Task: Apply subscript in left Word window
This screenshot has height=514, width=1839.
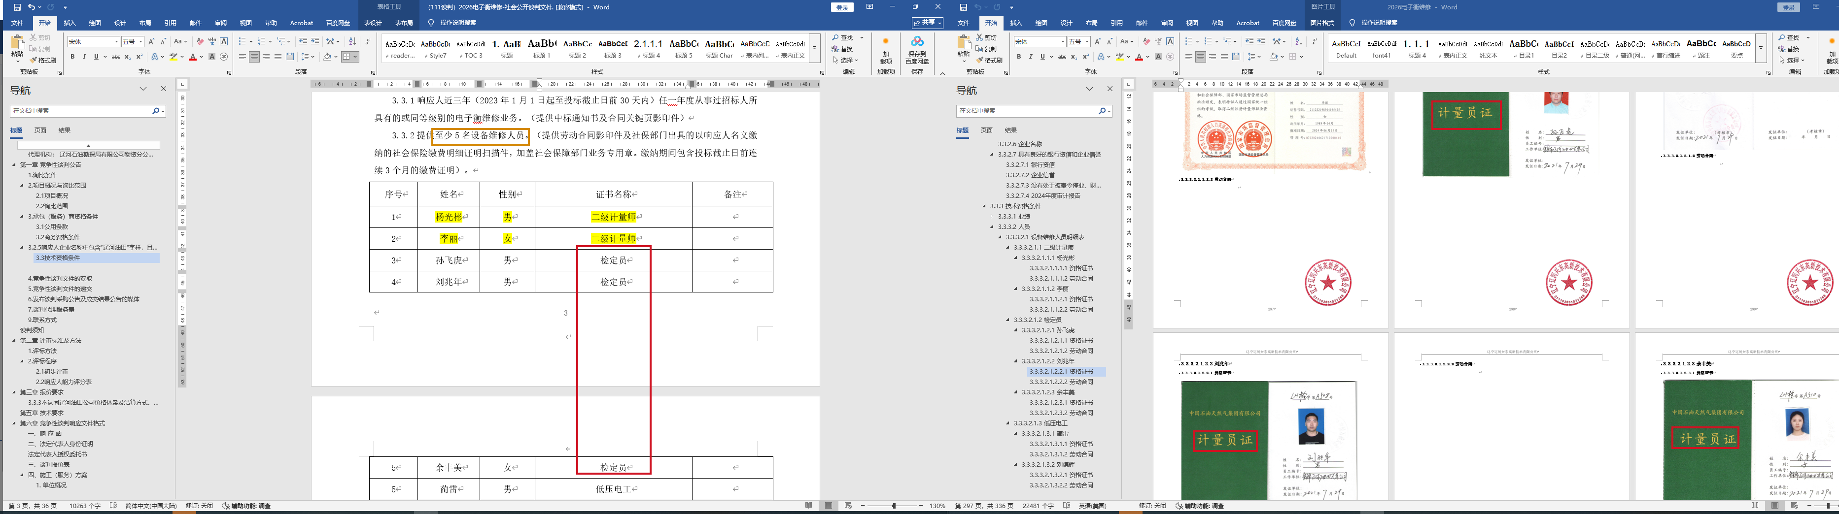Action: coord(128,57)
